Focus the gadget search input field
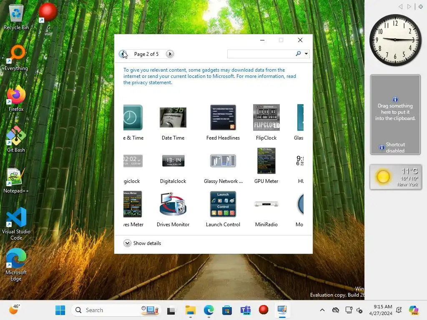This screenshot has width=427, height=320. pyautogui.click(x=261, y=54)
